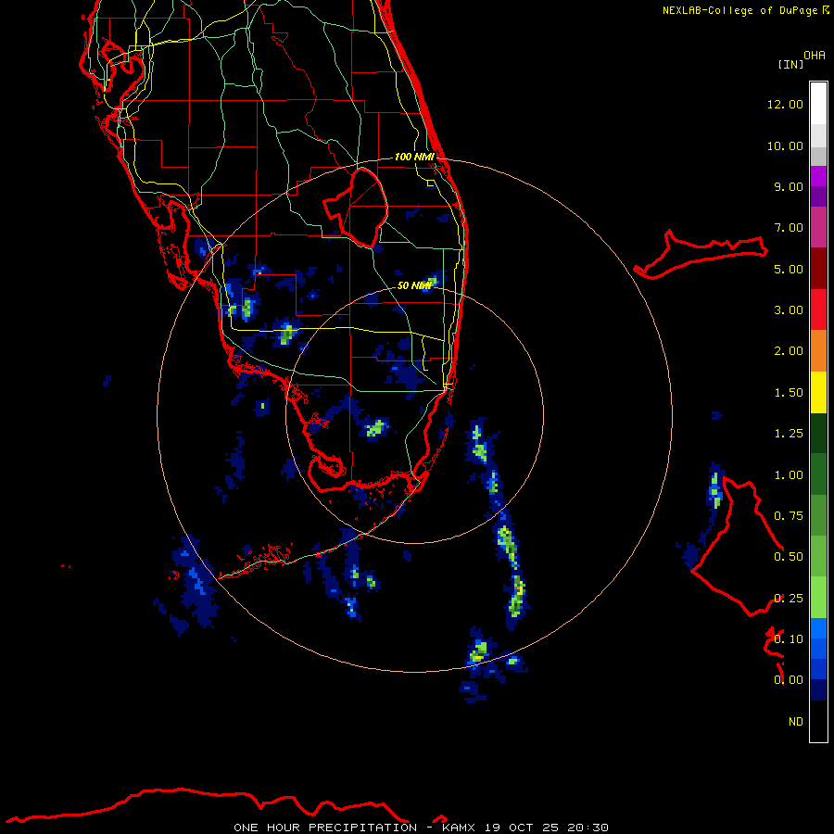Viewport: 834px width, 834px height.
Task: Click the 2.00 legend value
Action: pos(789,351)
